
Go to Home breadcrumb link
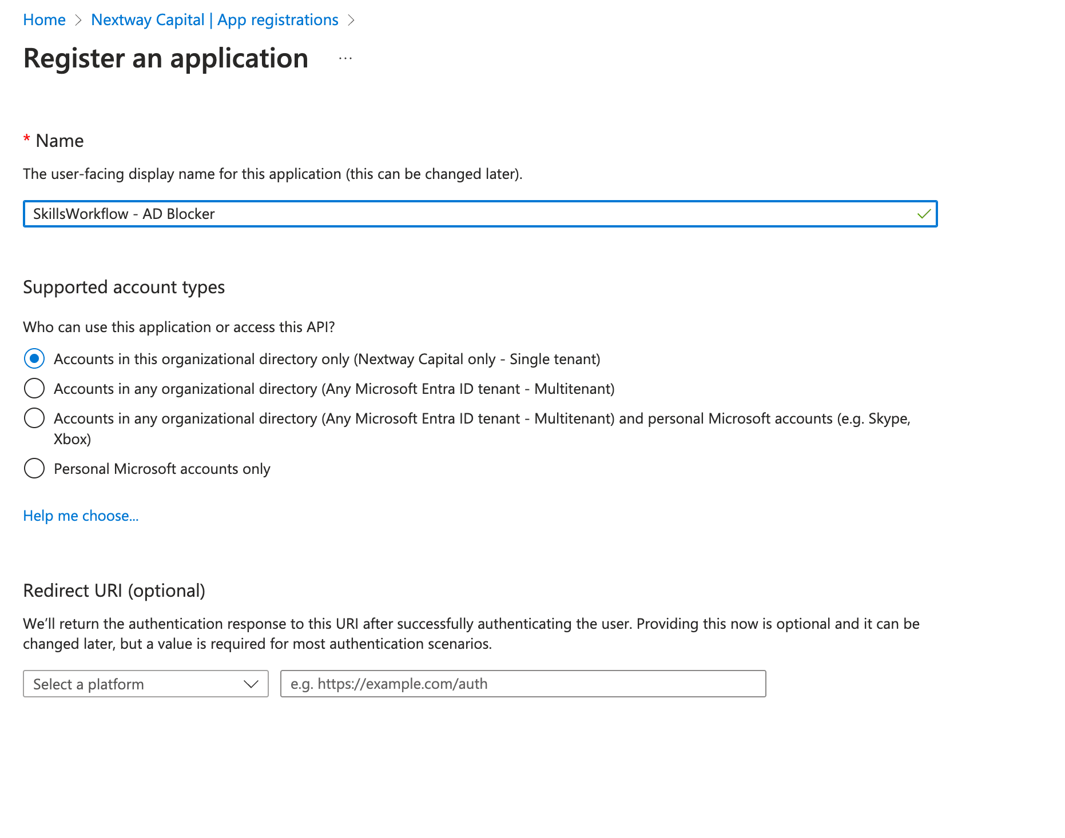[x=44, y=20]
